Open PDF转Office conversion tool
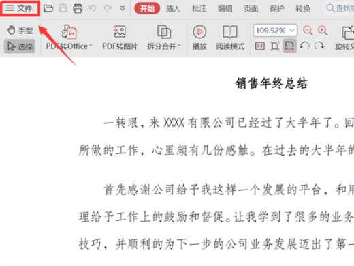 pyautogui.click(x=69, y=38)
